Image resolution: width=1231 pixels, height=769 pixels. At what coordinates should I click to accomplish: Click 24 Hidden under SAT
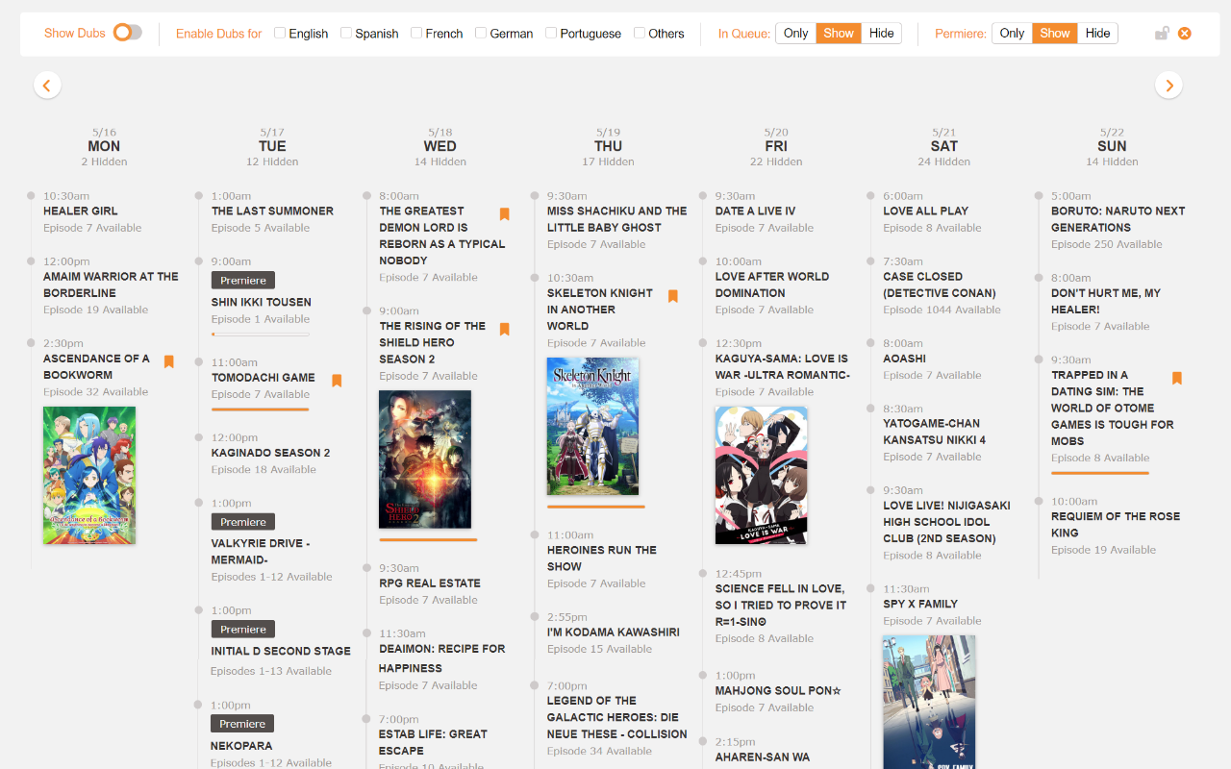pos(944,161)
